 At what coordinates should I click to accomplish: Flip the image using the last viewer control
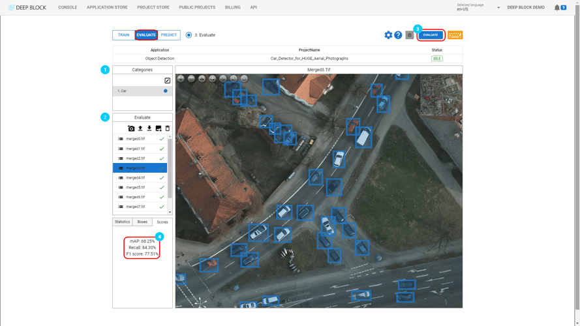[x=244, y=78]
